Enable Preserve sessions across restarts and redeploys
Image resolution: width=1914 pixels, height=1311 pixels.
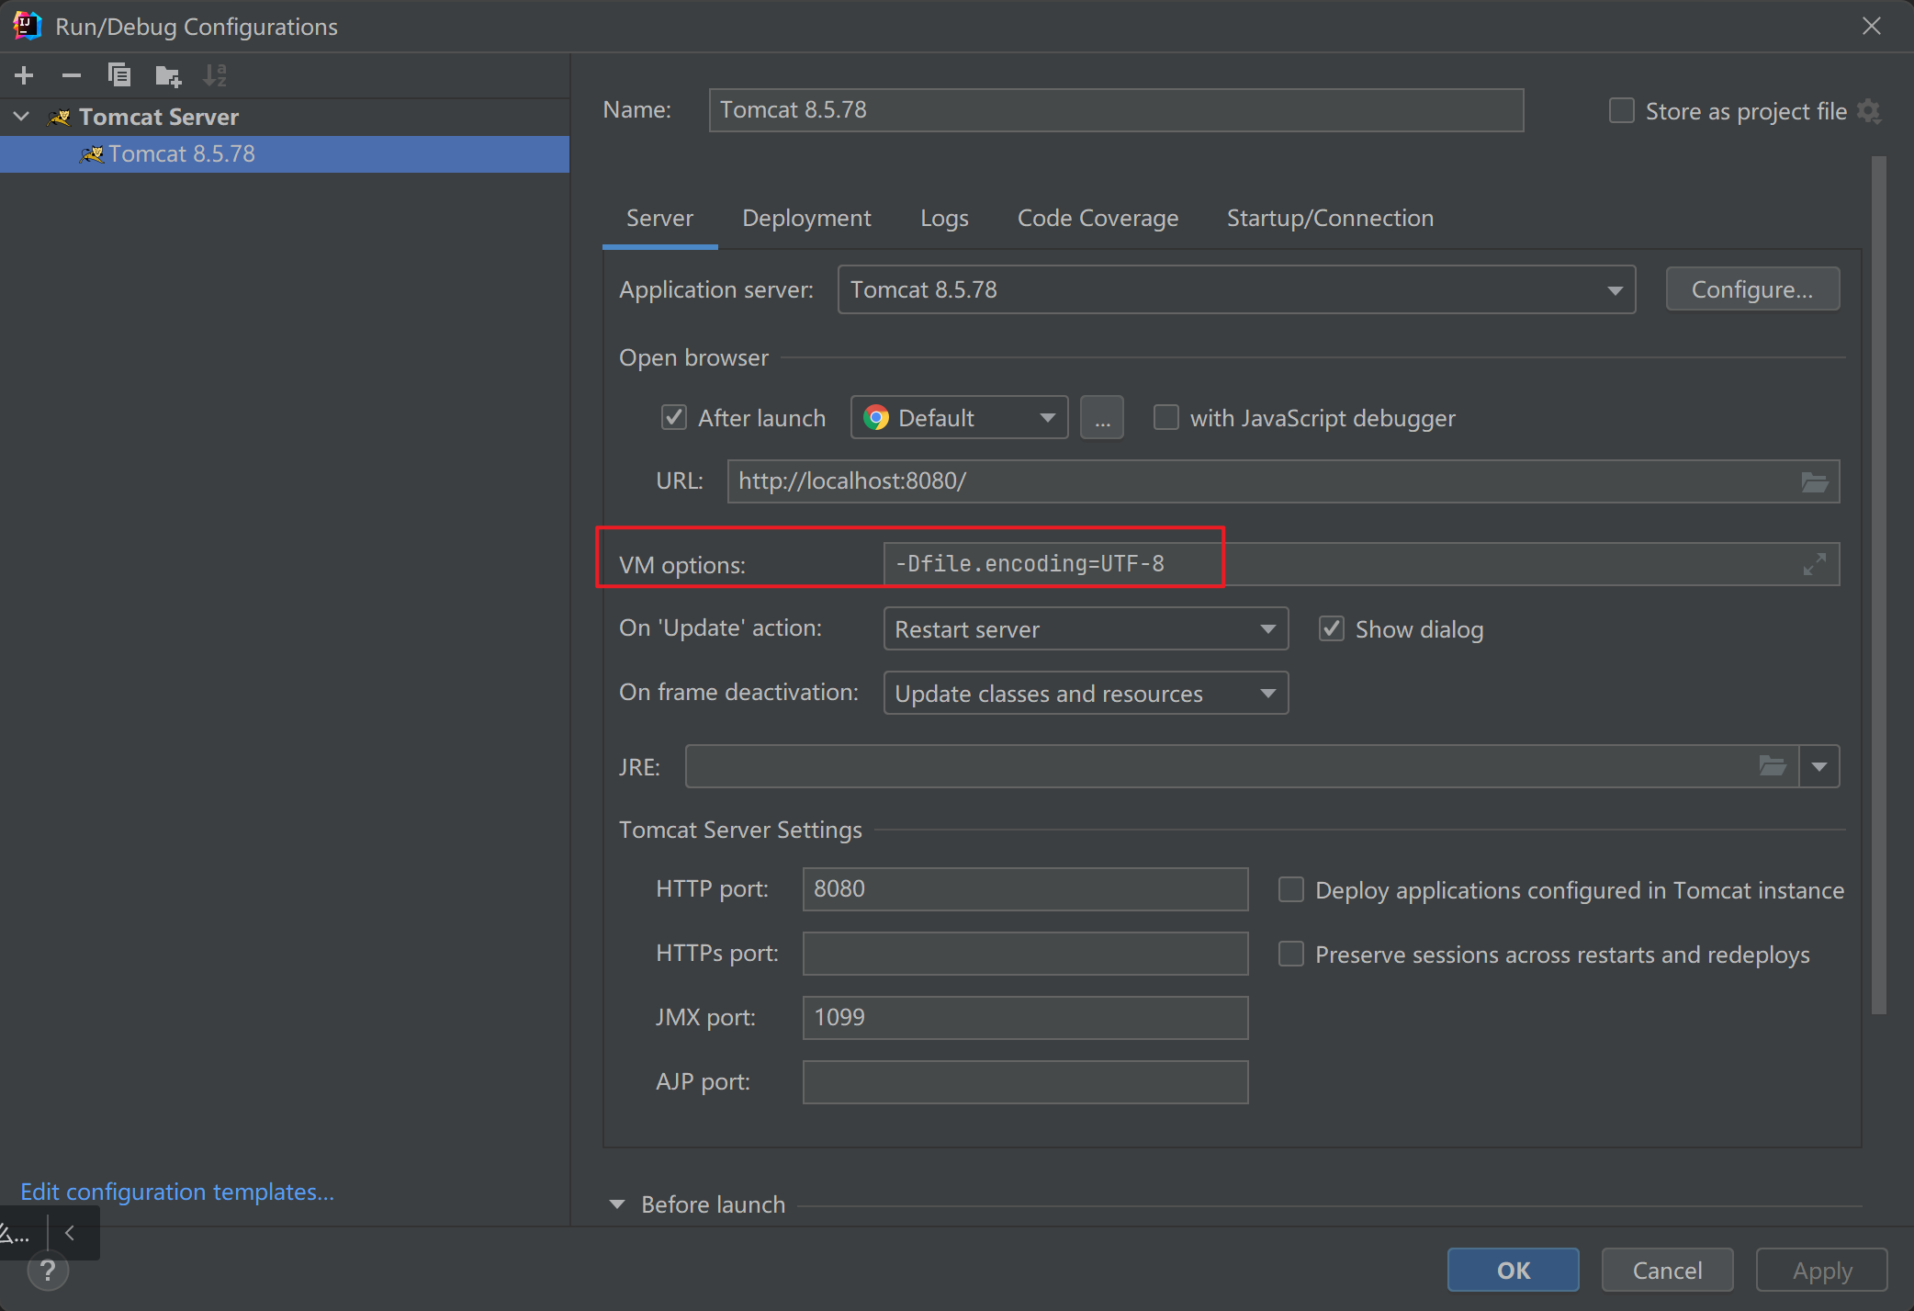pyautogui.click(x=1291, y=955)
